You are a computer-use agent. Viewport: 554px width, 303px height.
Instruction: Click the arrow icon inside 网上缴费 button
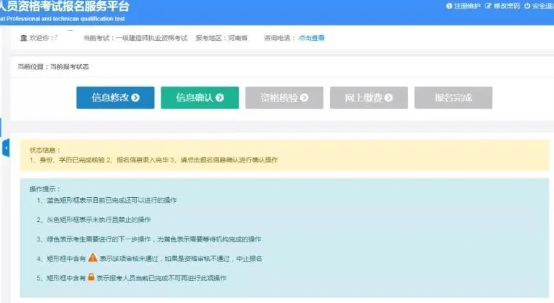click(389, 98)
